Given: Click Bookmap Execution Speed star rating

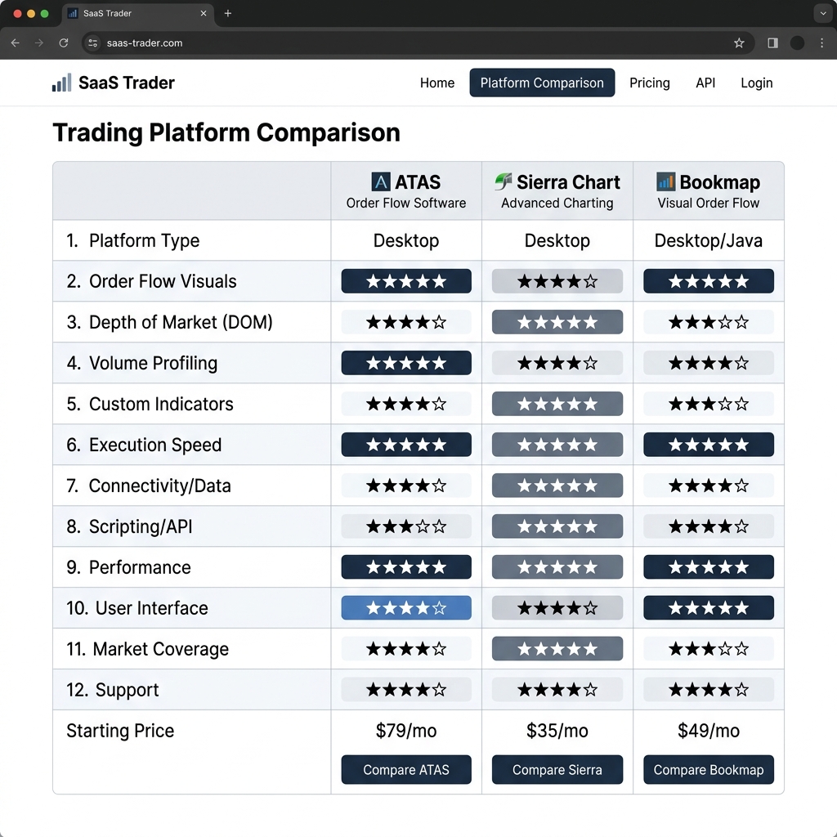Looking at the screenshot, I should [709, 444].
